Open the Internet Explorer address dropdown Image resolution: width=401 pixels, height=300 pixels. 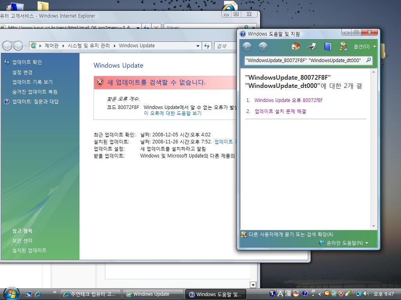(138, 27)
